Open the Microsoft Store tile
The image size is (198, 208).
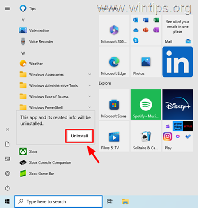pyautogui.click(x=114, y=105)
